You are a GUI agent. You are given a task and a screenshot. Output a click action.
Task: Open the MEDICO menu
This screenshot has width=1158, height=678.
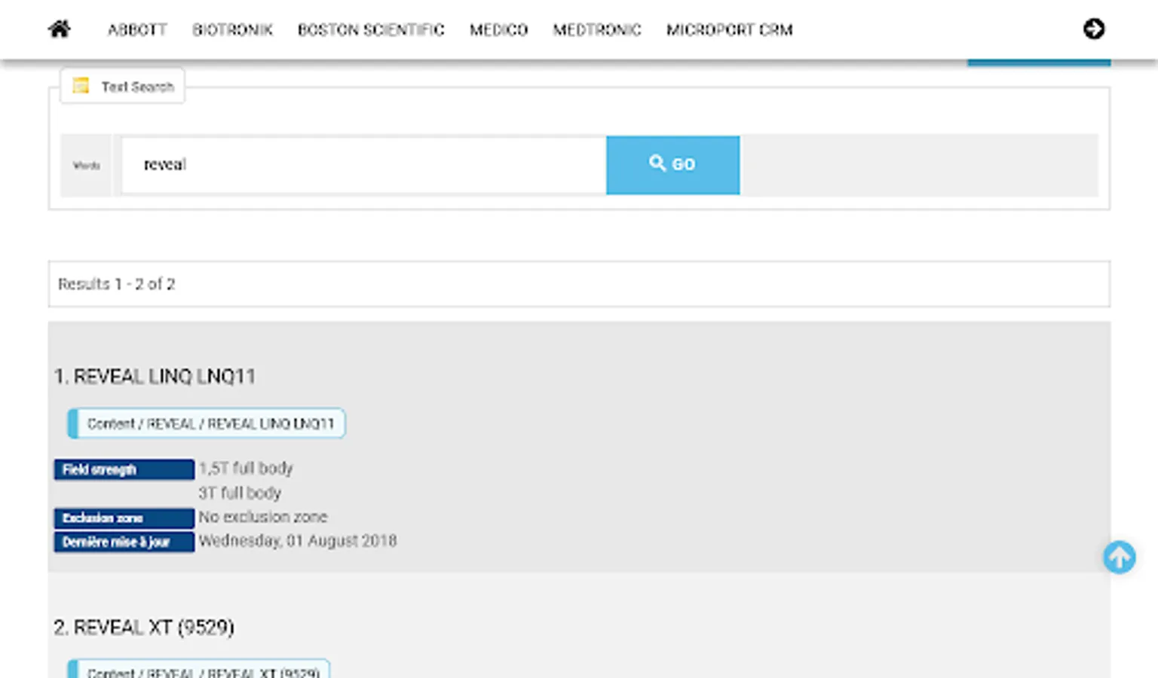[x=498, y=30]
